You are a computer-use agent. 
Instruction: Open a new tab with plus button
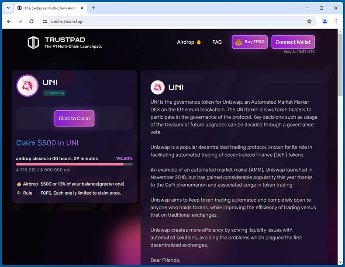93,8
